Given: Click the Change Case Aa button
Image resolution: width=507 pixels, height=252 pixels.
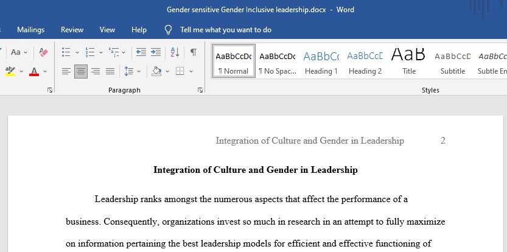Looking at the screenshot, I should 16,52.
